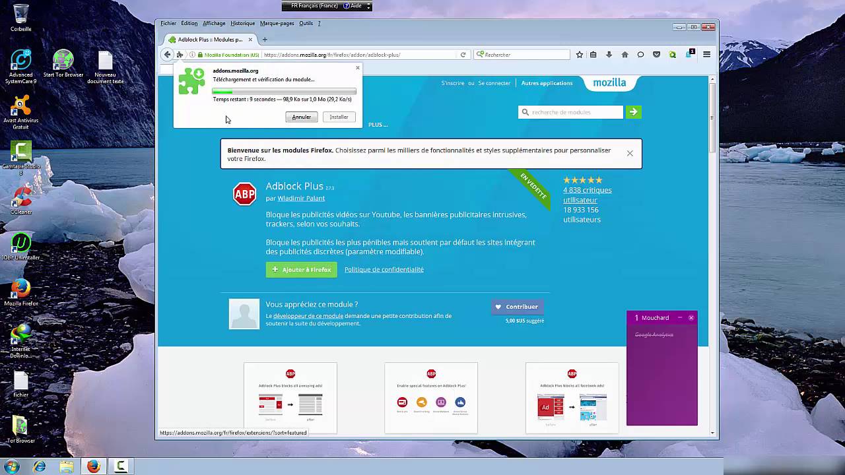Open Internet Explorer from taskbar
Image resolution: width=845 pixels, height=475 pixels.
pyautogui.click(x=40, y=466)
